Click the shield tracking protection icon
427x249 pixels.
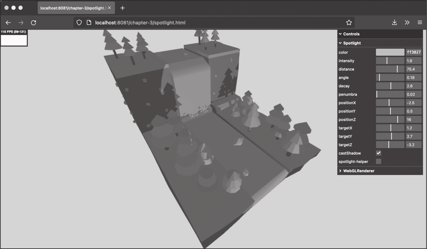click(x=79, y=23)
